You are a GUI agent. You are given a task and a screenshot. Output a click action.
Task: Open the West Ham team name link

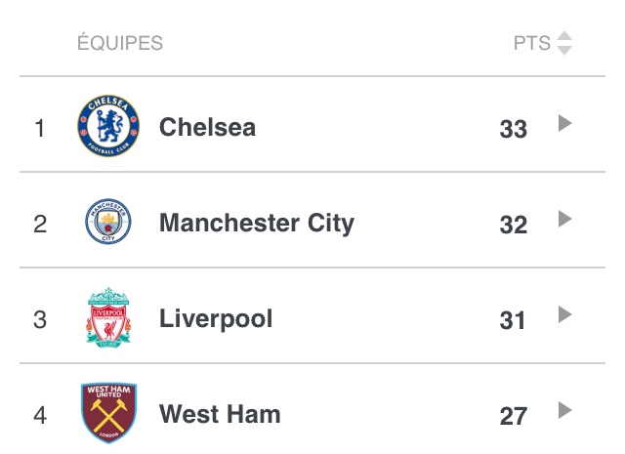220,414
